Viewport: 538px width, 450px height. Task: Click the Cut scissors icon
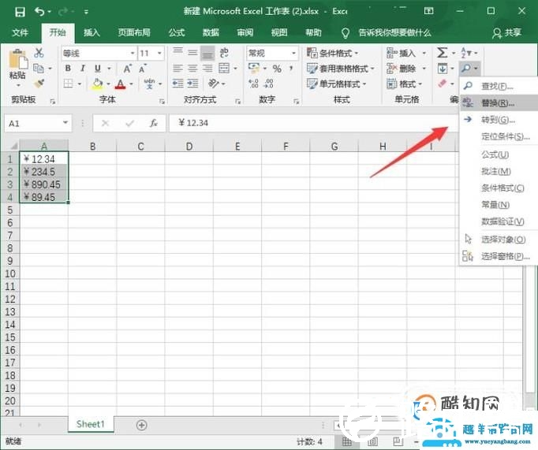[39, 53]
